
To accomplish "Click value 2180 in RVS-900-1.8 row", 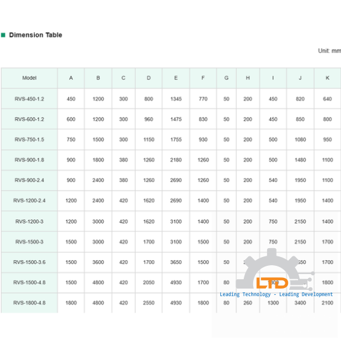I will coord(176,160).
